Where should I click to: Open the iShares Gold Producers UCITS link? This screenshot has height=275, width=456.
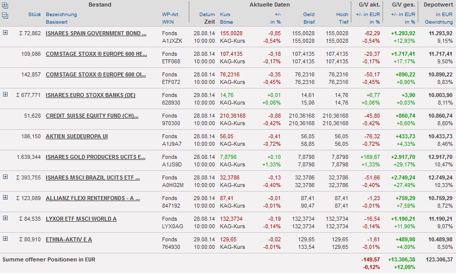click(96, 157)
